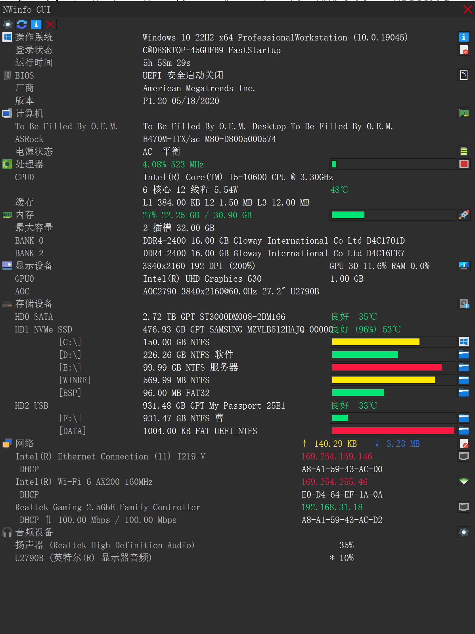The image size is (475, 634).
Task: Click the C: drive usage bar
Action: point(393,342)
